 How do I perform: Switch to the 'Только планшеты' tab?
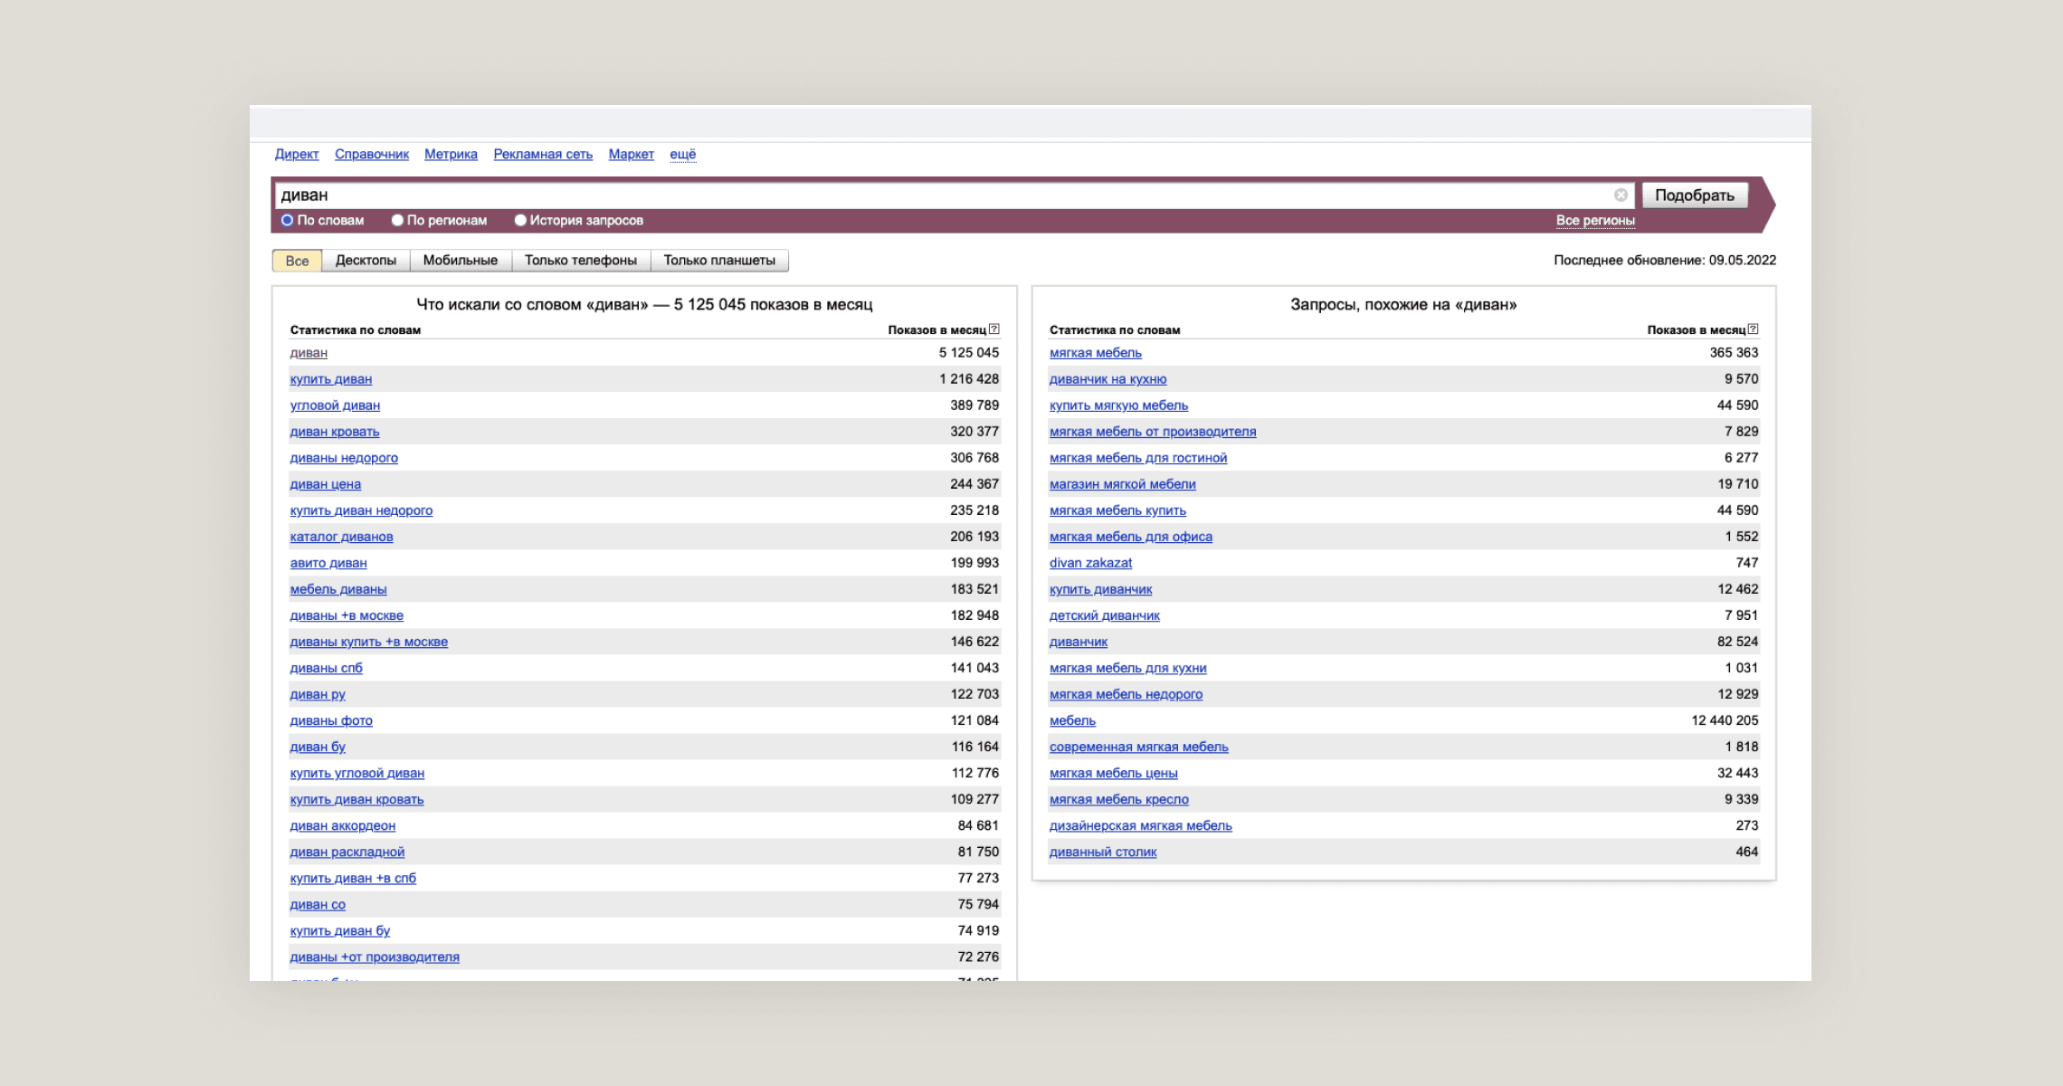(719, 261)
